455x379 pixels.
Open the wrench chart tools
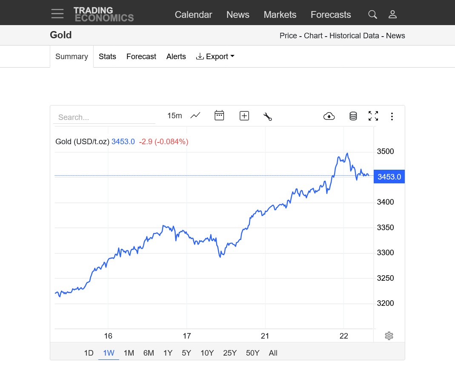pos(268,116)
